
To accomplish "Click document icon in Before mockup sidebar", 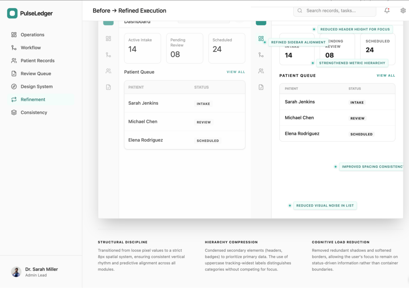I will click(x=109, y=87).
